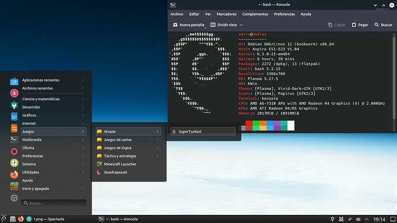This screenshot has height=223, width=397.
Task: Expand the Juegos de cartas submenu
Action: pos(129,140)
